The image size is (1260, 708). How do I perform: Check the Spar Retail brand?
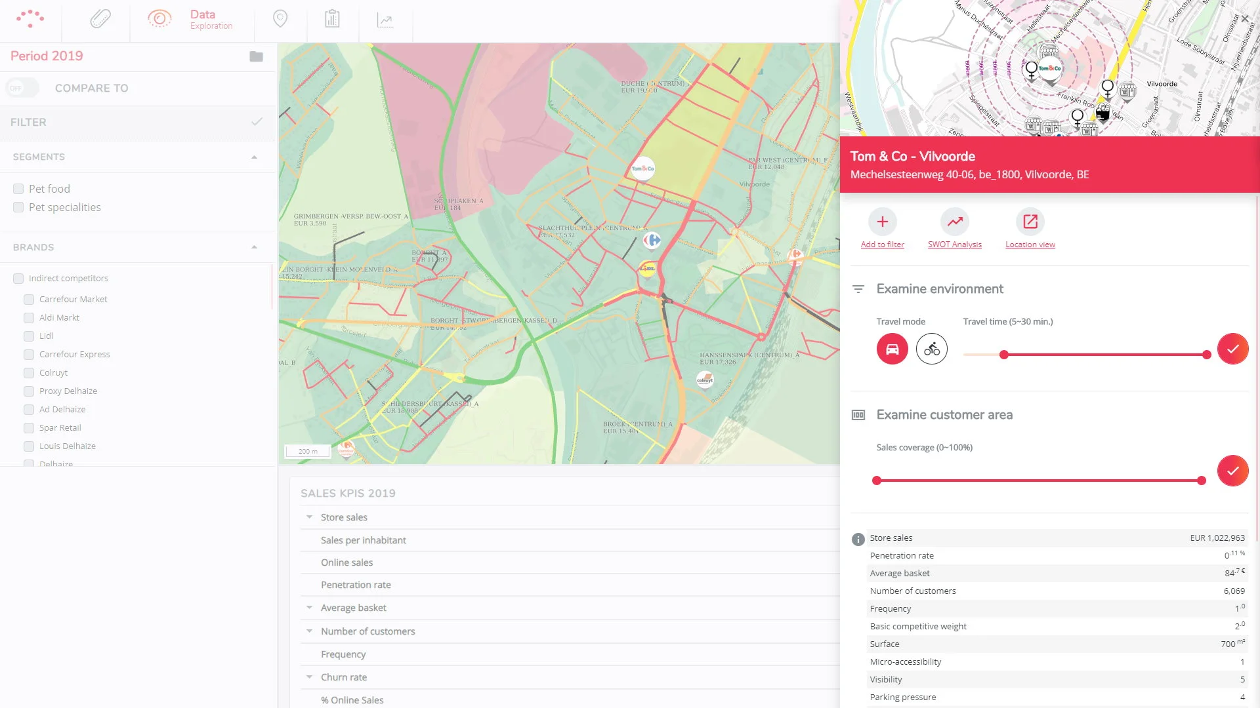point(29,428)
